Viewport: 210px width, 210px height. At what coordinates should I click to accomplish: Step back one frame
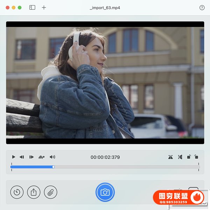pyautogui.click(x=22, y=157)
